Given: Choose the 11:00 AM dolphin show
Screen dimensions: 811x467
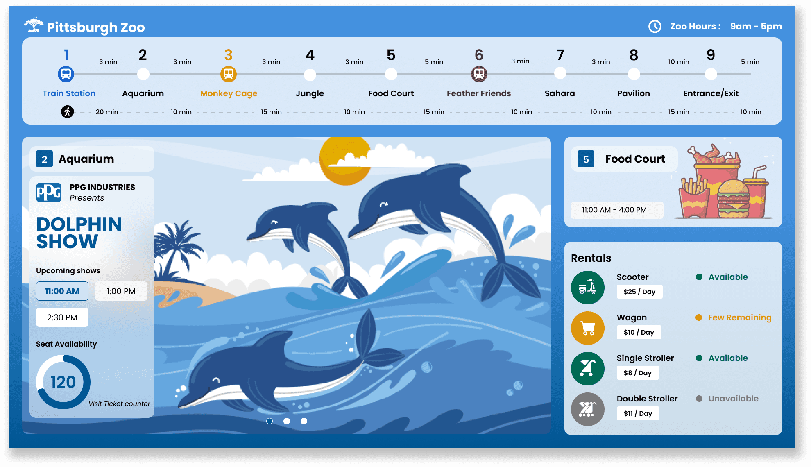Looking at the screenshot, I should click(x=62, y=291).
